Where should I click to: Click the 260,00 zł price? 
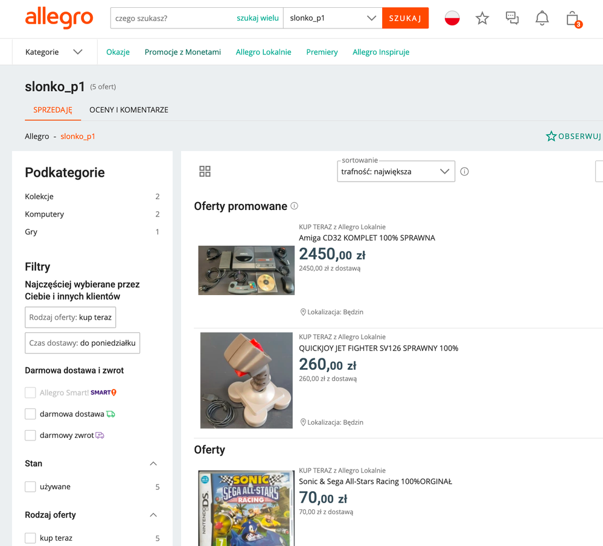328,364
